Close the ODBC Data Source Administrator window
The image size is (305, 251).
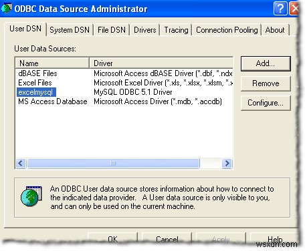(x=294, y=9)
